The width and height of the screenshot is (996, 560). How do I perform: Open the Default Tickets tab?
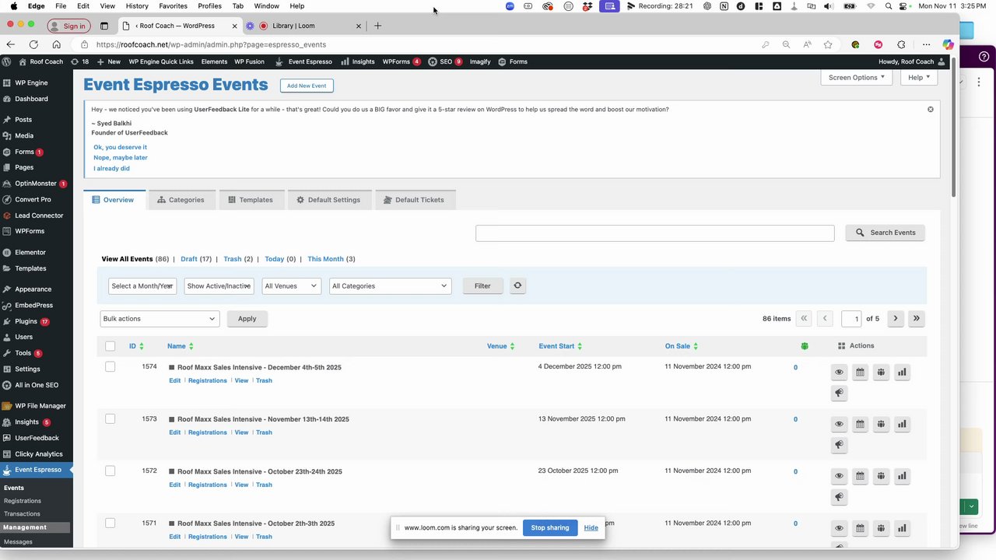click(413, 200)
